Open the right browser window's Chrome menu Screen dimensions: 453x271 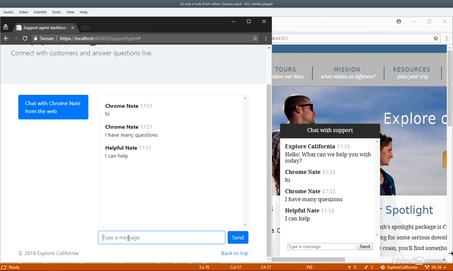(446, 38)
